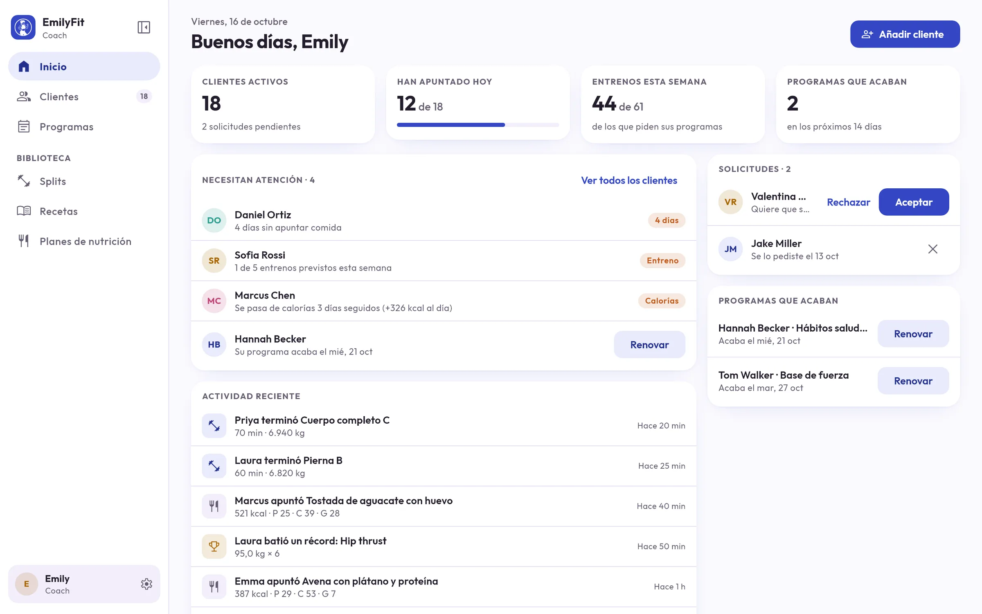Go to Inicio in the sidebar

(x=84, y=66)
